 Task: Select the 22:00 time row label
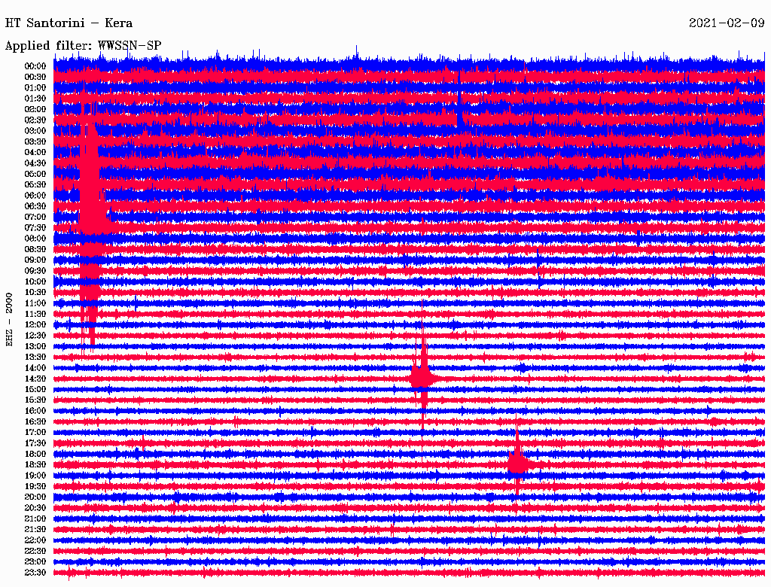click(x=35, y=540)
